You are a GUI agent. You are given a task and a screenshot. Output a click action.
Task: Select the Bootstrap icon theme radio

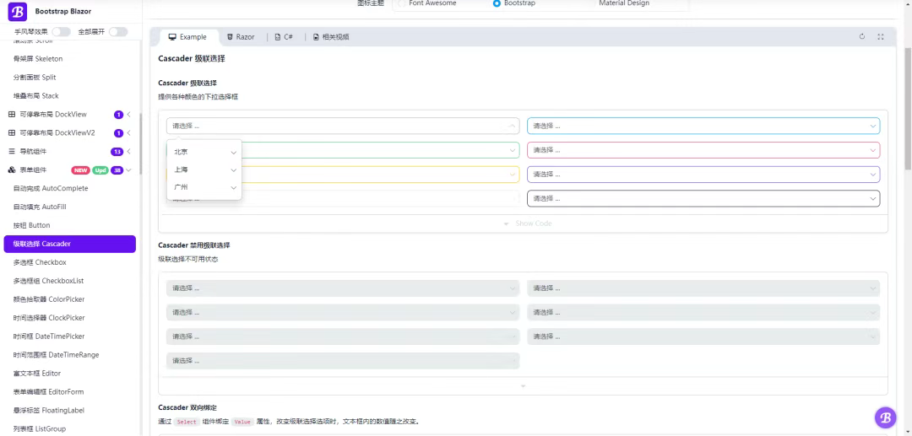pos(497,3)
